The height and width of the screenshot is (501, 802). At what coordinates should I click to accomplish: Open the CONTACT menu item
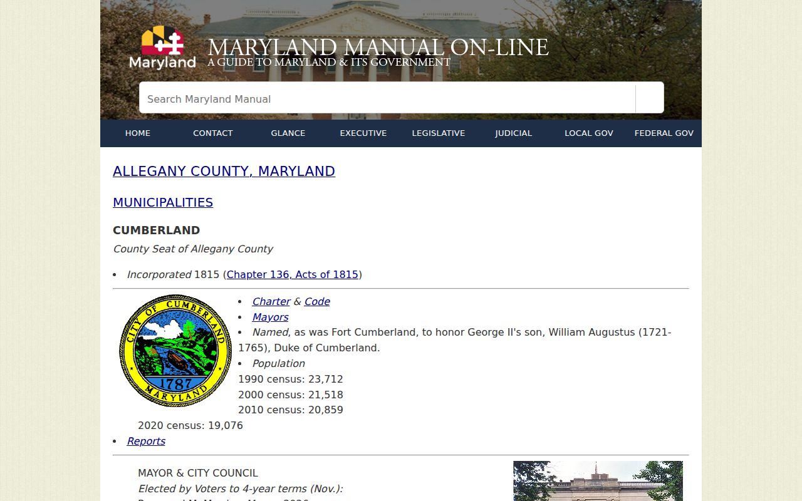[x=213, y=133]
